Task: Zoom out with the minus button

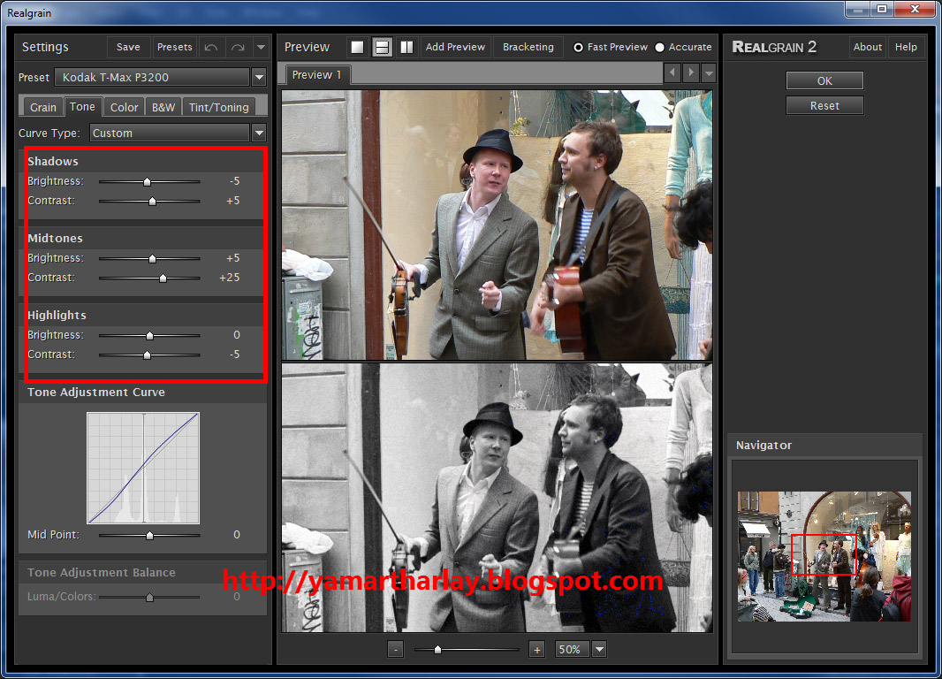Action: (x=395, y=649)
